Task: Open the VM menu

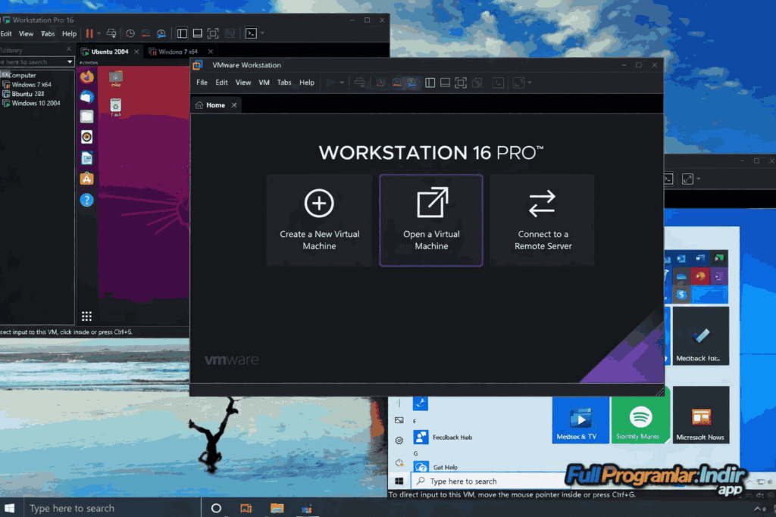Action: point(263,83)
